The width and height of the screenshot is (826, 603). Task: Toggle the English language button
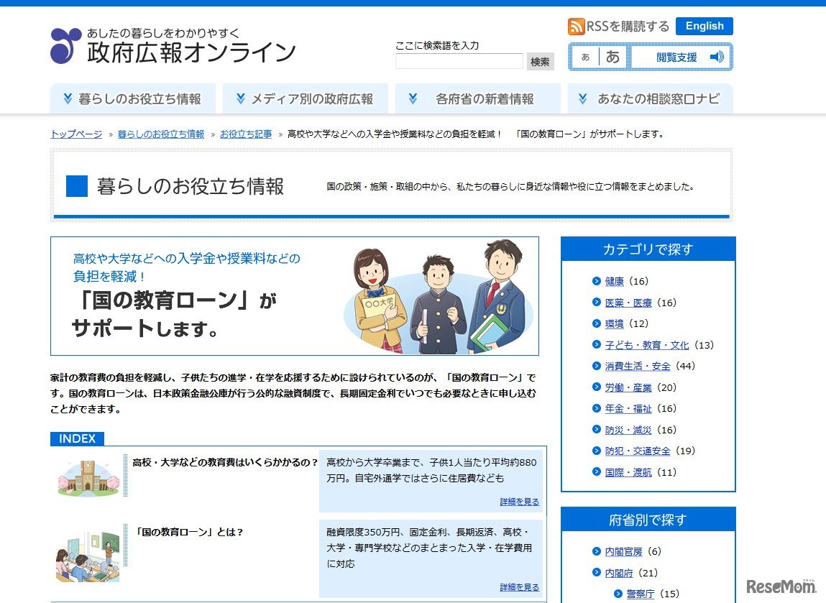(x=704, y=26)
